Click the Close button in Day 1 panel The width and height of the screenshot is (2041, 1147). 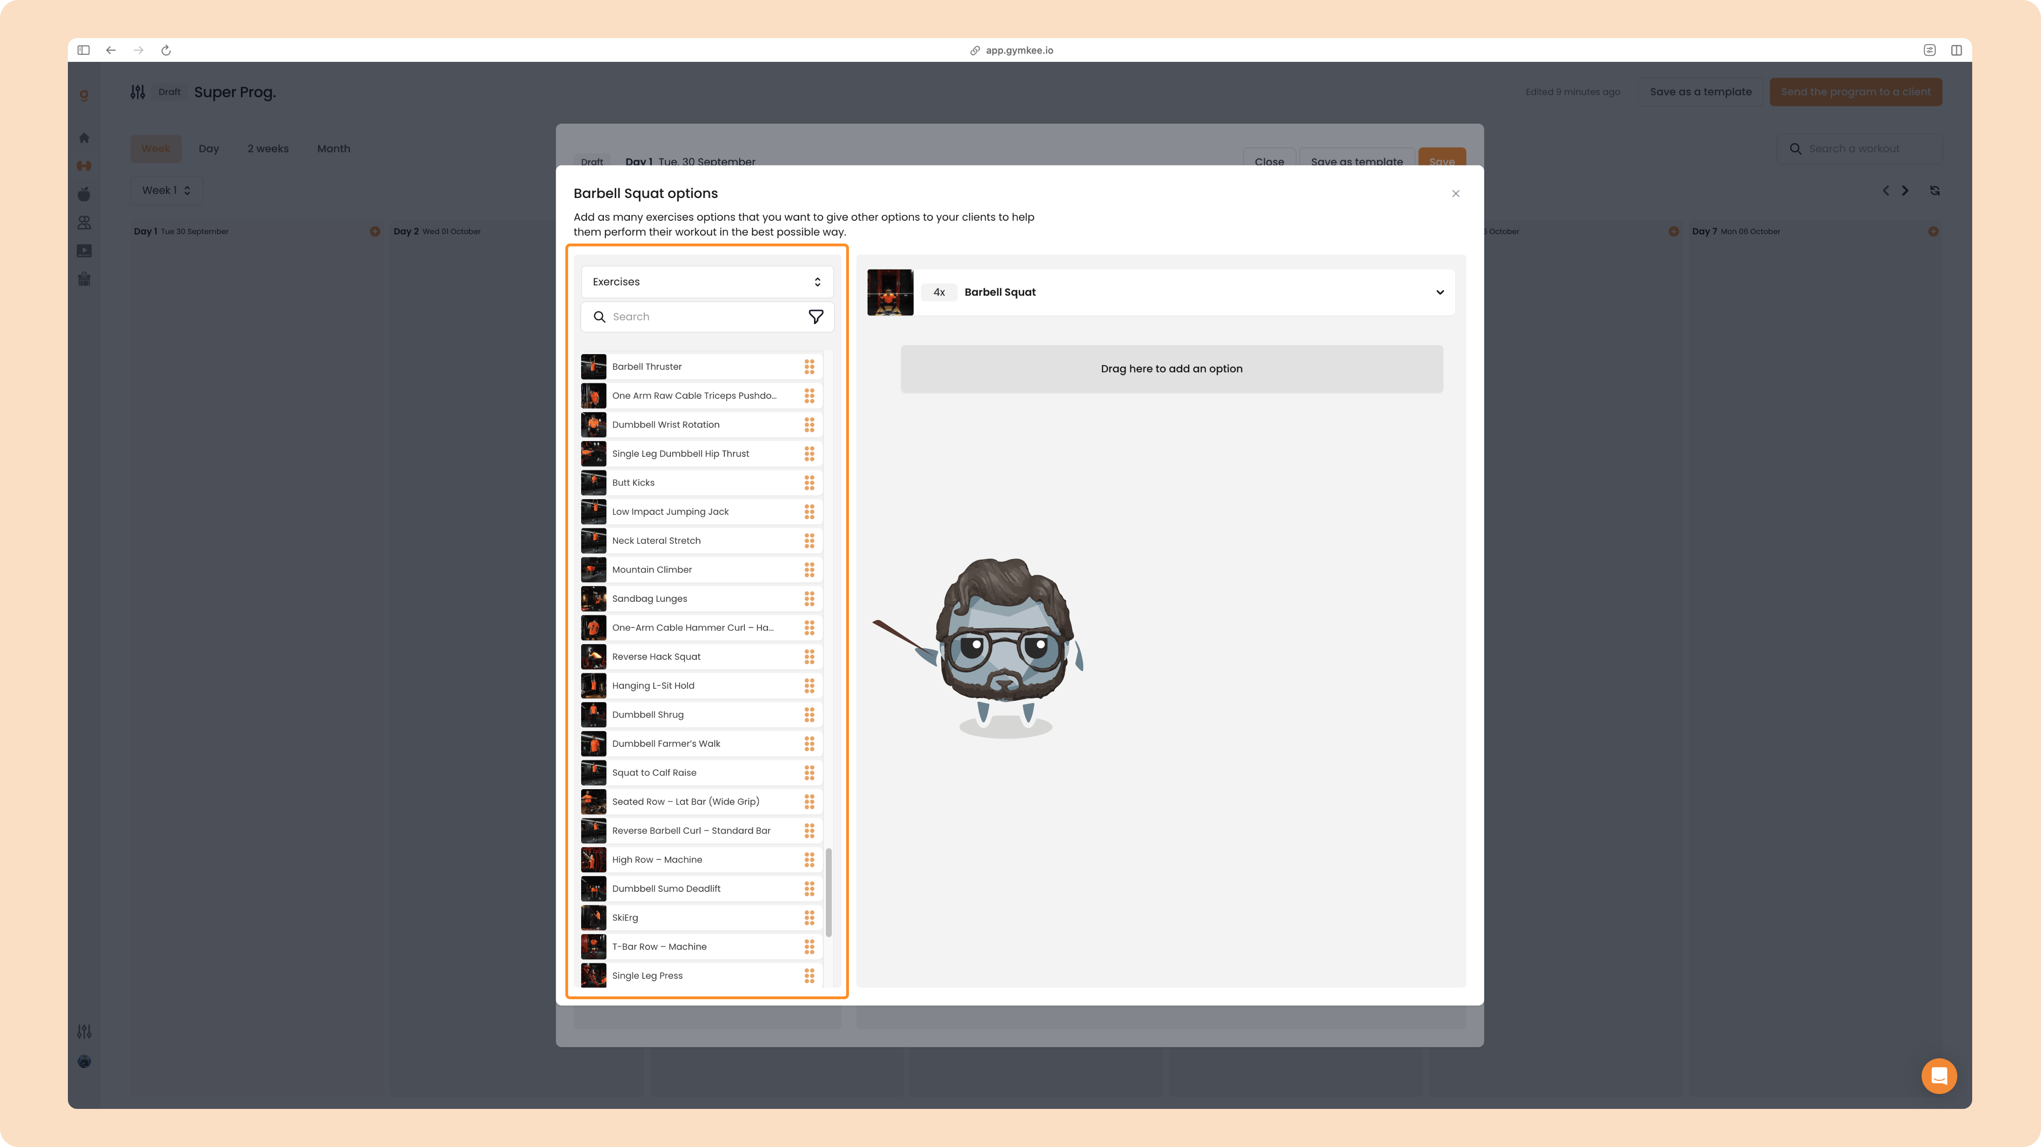(1269, 158)
